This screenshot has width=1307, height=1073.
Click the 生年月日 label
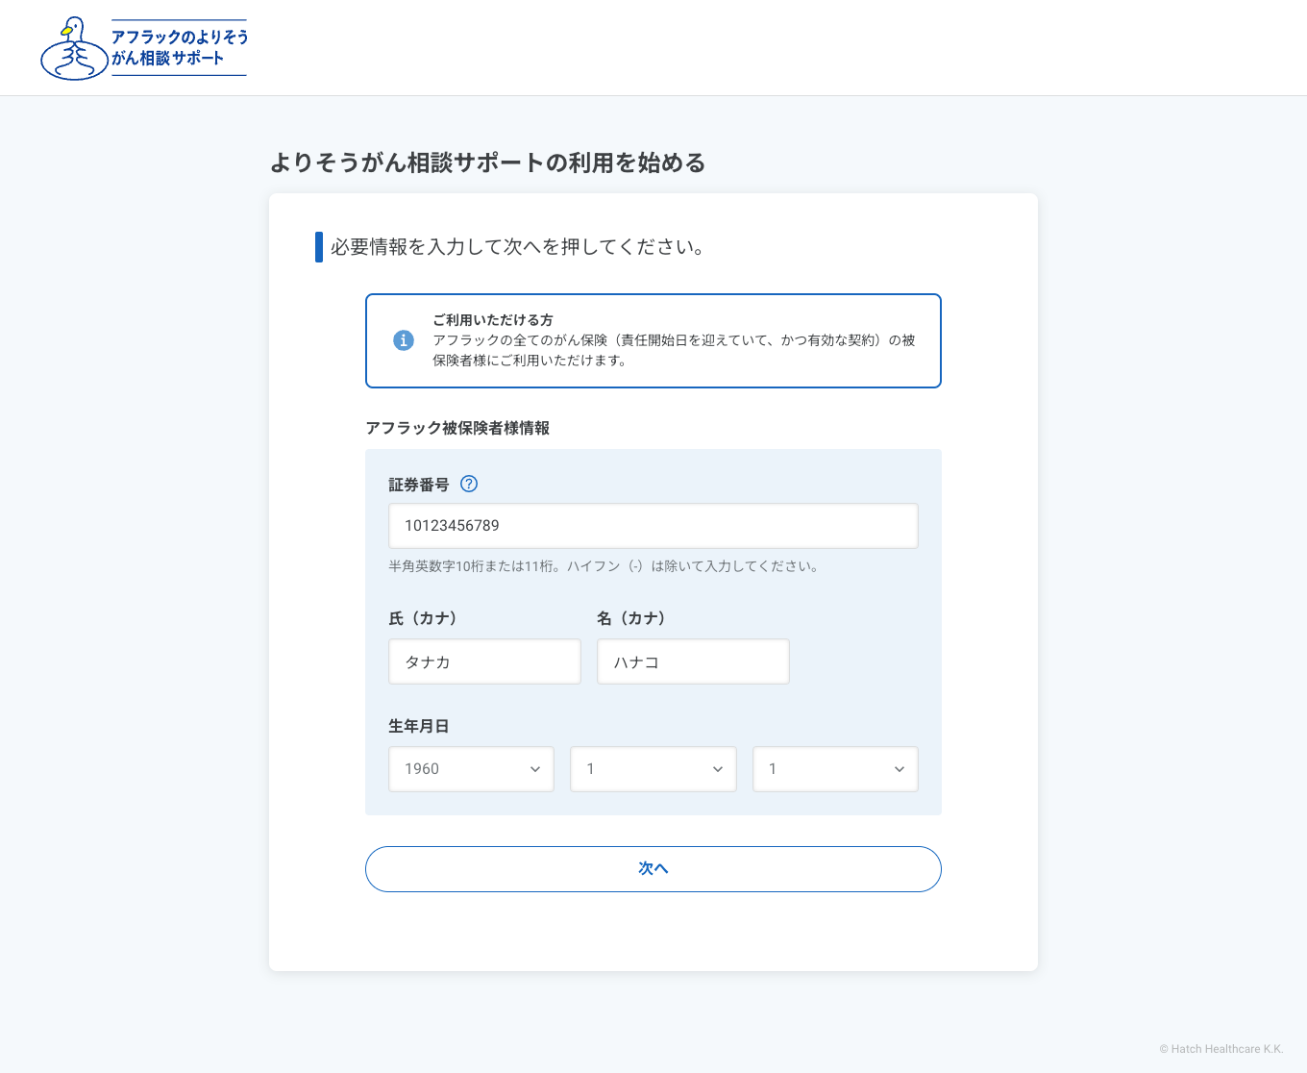tap(418, 727)
